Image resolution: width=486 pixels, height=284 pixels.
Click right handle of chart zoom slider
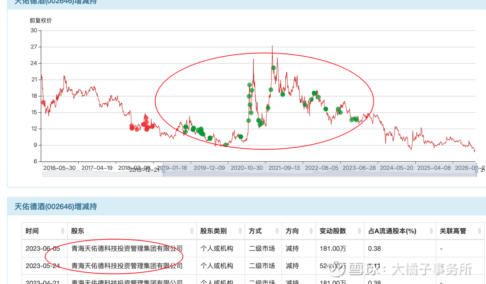click(x=477, y=169)
